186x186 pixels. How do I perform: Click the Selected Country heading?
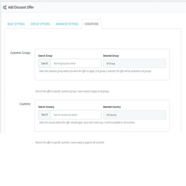(x=112, y=107)
